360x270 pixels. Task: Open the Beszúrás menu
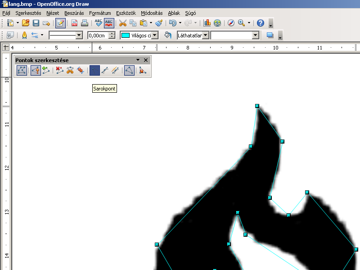74,13
